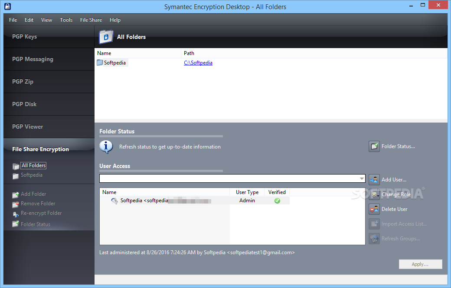This screenshot has width=451, height=288.
Task: Click the Symantec lock icon in title bar
Action: coord(8,6)
